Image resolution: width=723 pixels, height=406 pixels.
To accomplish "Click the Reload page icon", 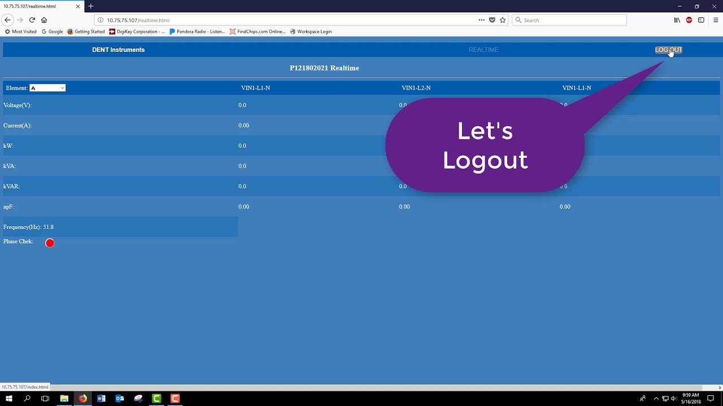I will (32, 20).
